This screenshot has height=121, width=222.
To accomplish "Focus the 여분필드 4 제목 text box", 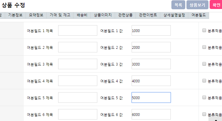I will click(x=77, y=81).
